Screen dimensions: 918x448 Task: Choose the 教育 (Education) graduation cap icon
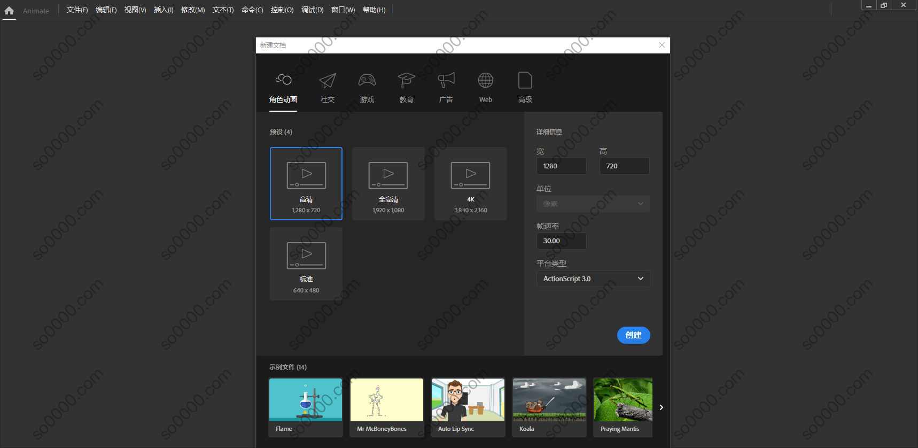coord(406,81)
